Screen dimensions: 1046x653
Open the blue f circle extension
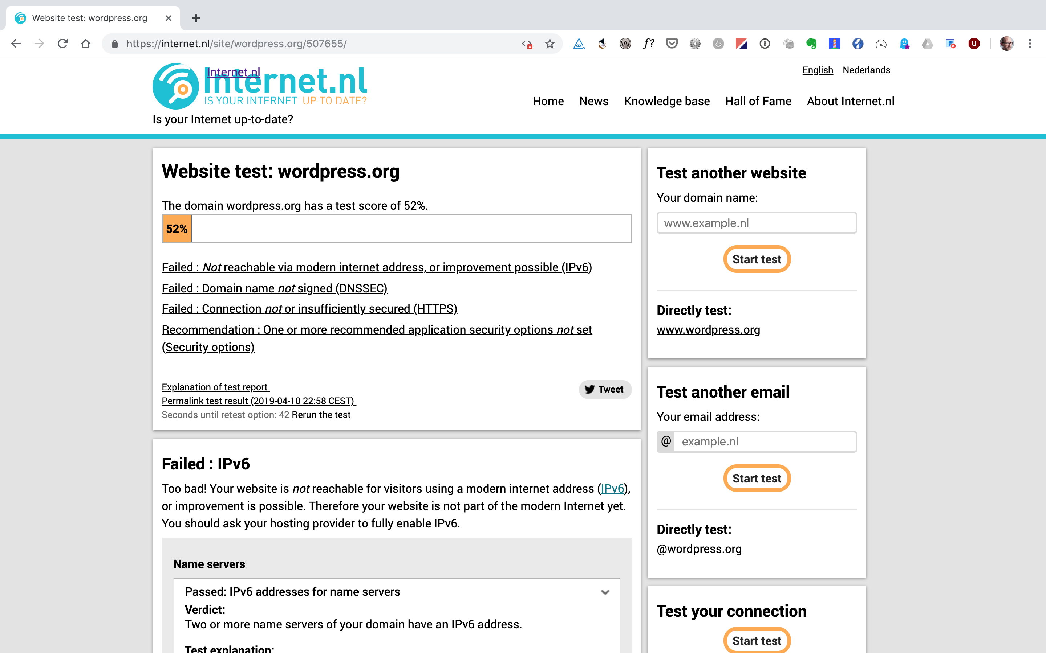pyautogui.click(x=858, y=44)
